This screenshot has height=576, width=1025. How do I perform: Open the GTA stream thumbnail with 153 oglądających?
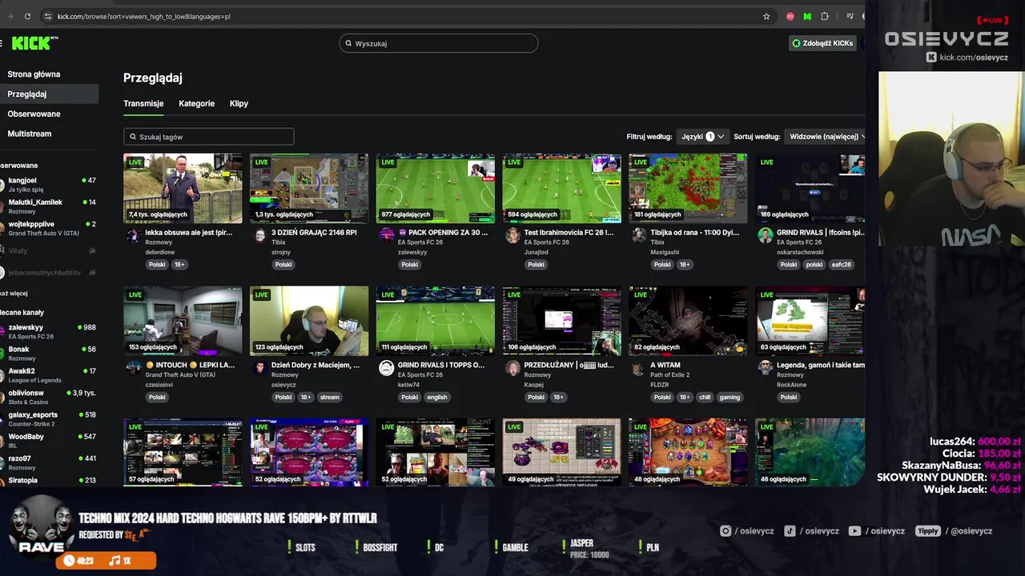coord(183,321)
